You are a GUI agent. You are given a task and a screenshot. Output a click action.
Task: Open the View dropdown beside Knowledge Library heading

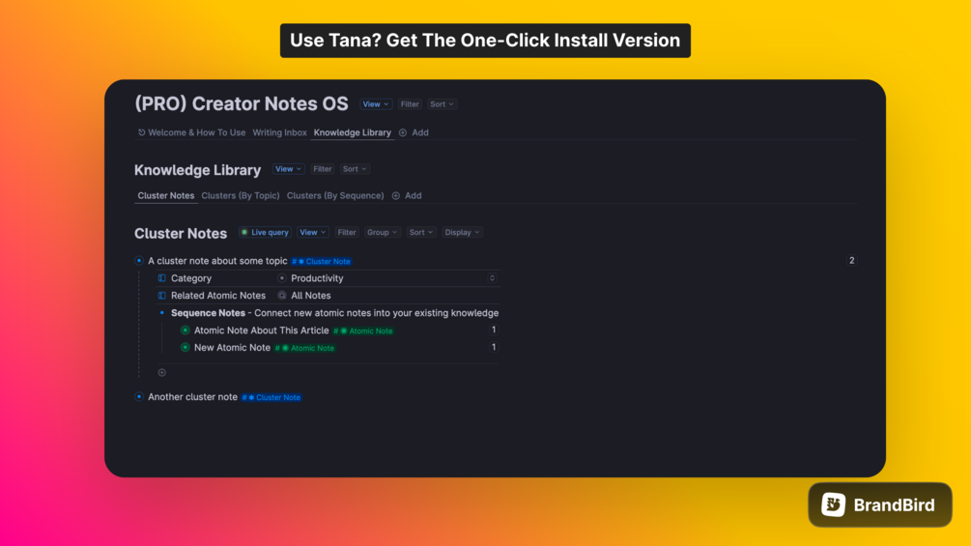click(x=288, y=169)
